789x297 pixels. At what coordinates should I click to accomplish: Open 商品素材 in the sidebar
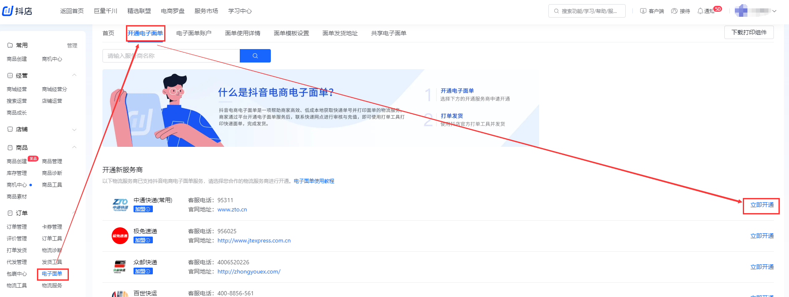[x=17, y=196]
